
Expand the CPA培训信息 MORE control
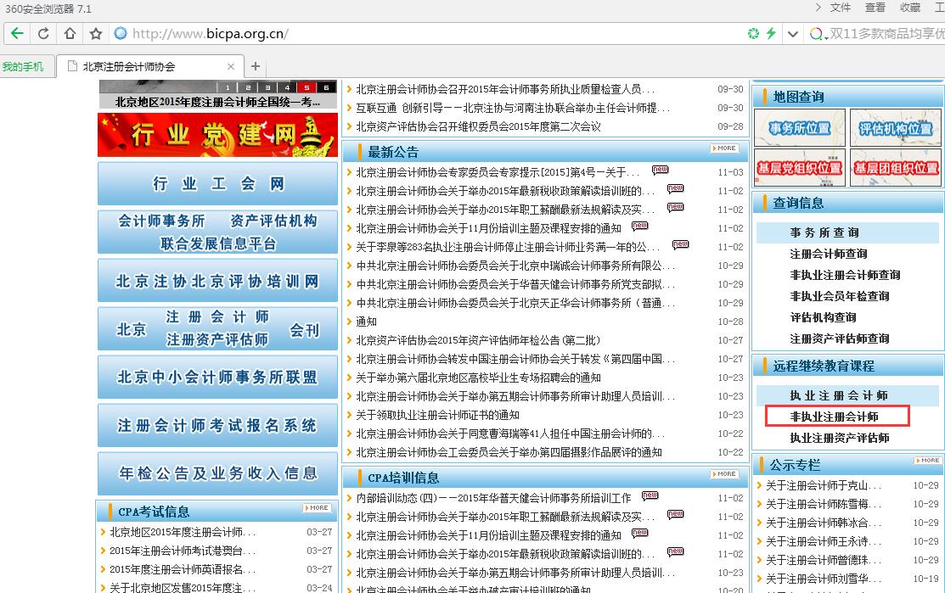pyautogui.click(x=723, y=475)
